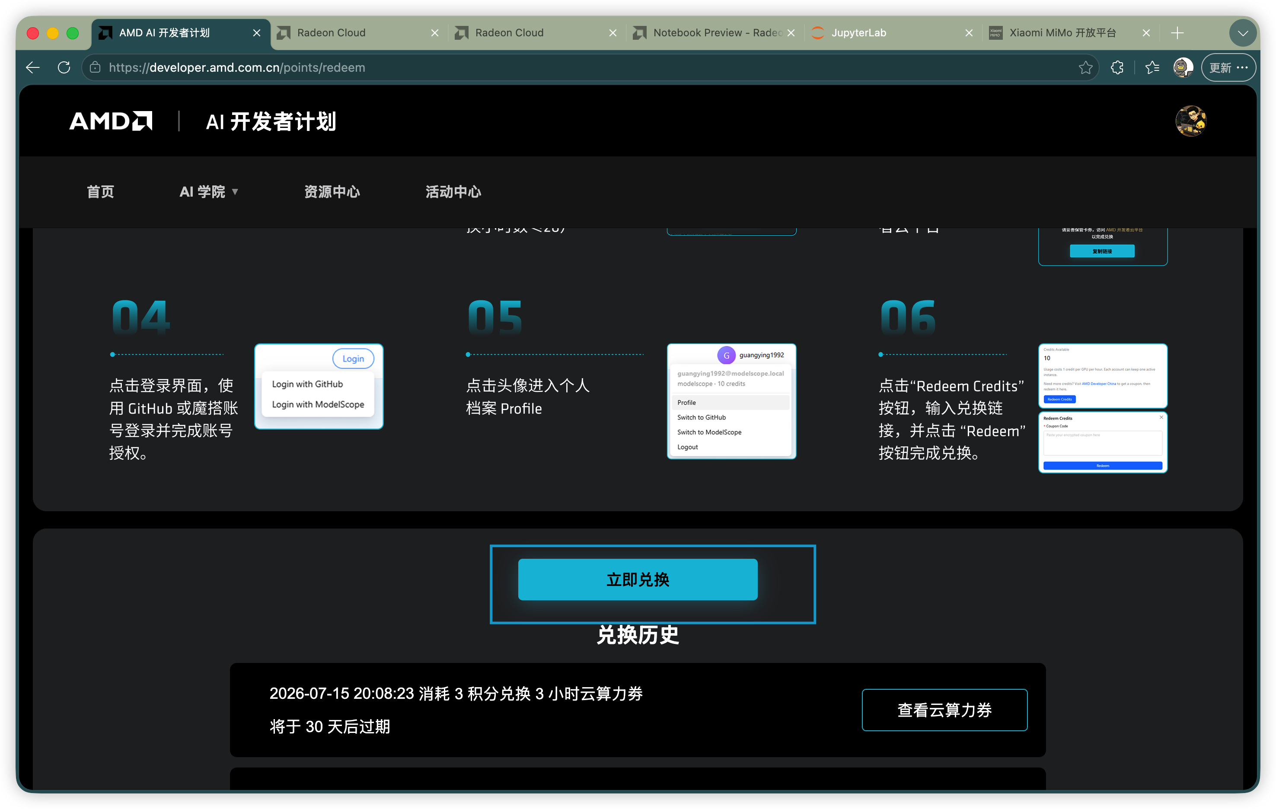Click the site information lock icon
The width and height of the screenshot is (1276, 809).
point(95,67)
